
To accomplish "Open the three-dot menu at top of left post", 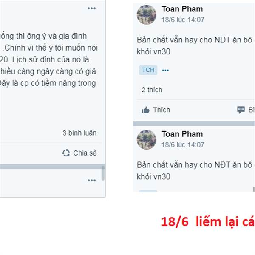I will 91,8.
